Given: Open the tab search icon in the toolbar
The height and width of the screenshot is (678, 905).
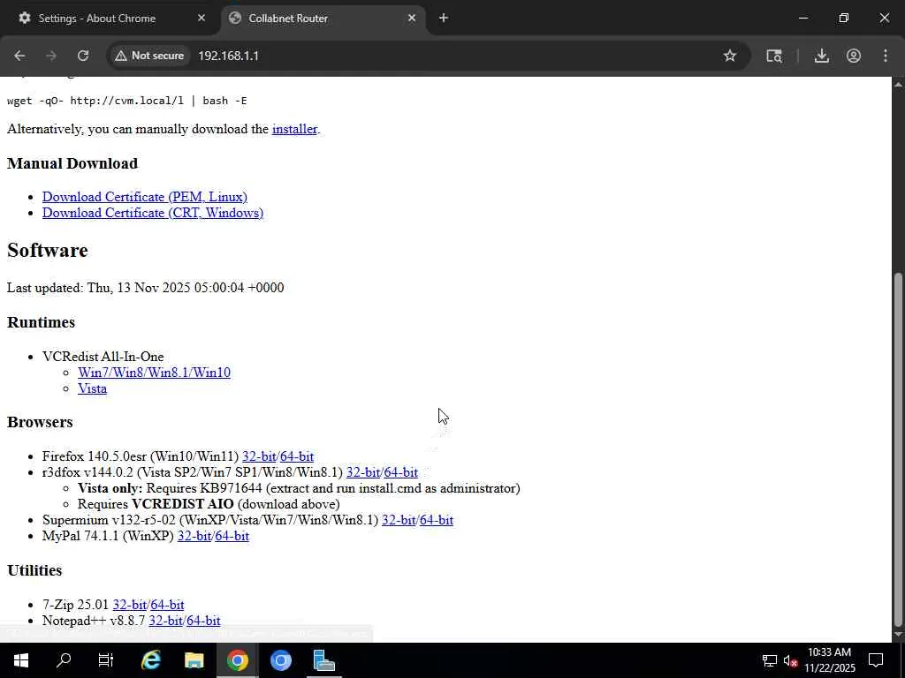Looking at the screenshot, I should 774,56.
